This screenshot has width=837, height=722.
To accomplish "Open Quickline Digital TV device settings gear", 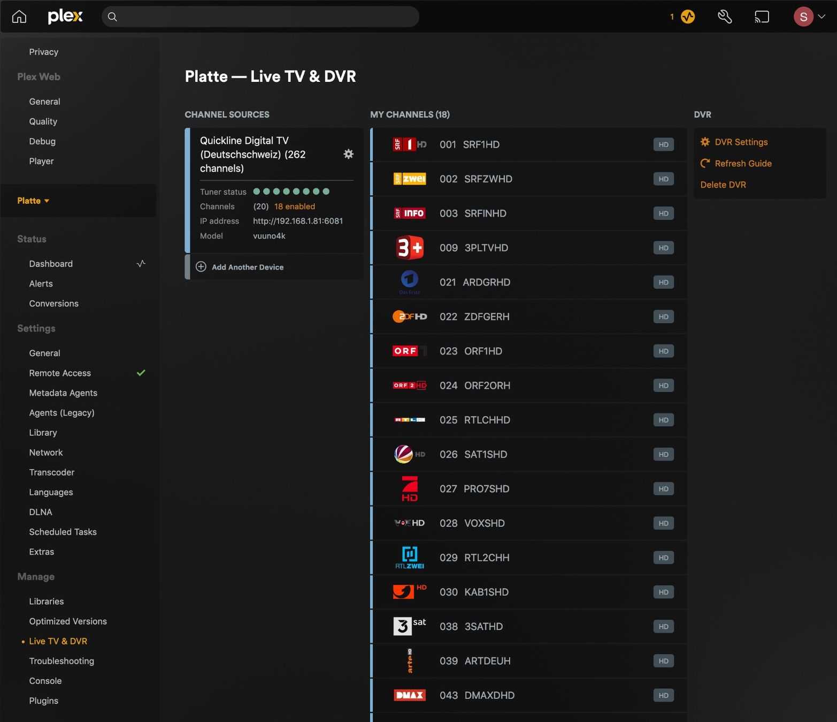I will point(349,154).
